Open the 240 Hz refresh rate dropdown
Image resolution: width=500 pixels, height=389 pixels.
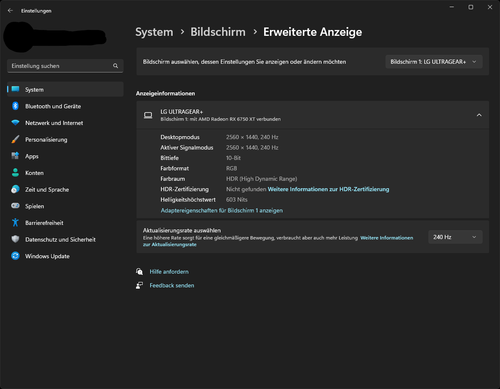pos(455,237)
